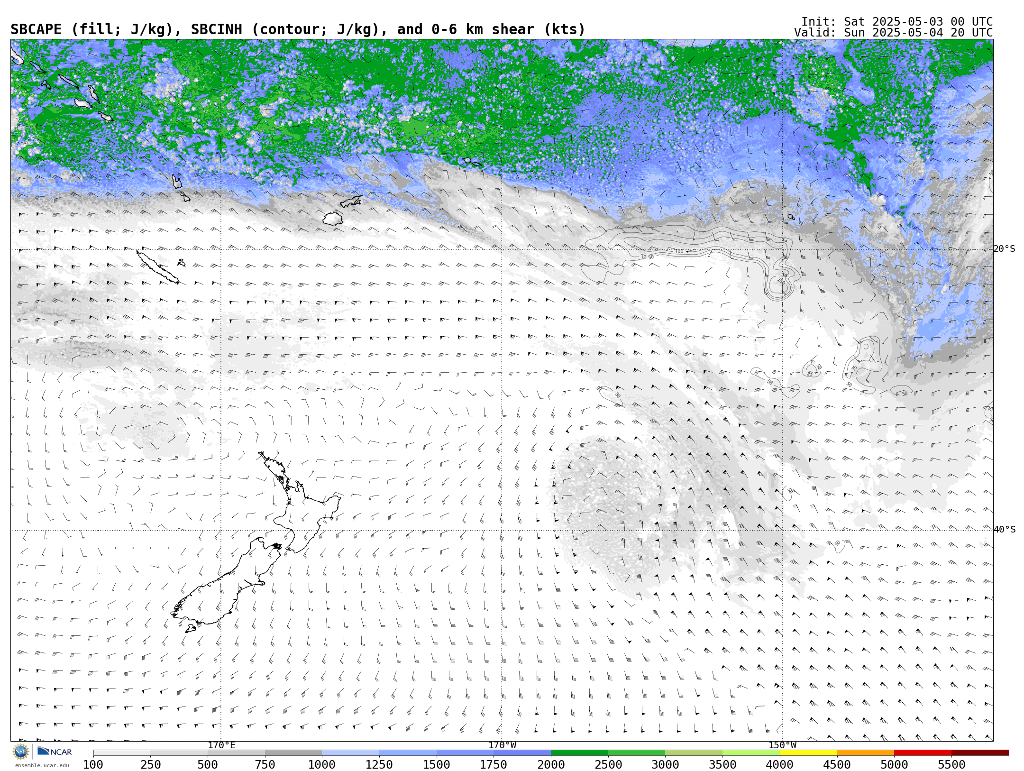Click the 20°S latitude label
1024x771 pixels.
[1004, 249]
